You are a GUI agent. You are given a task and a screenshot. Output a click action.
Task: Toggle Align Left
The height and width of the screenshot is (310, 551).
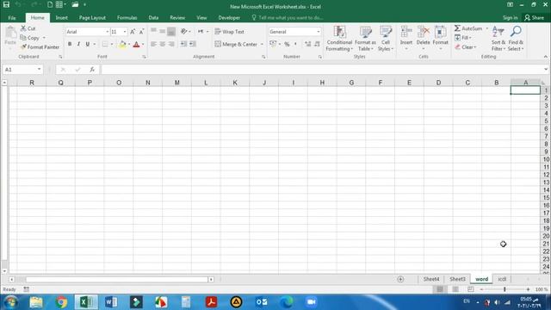153,44
